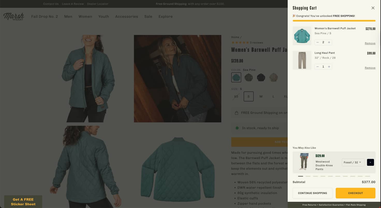Click Continue Shopping button

click(x=312, y=193)
